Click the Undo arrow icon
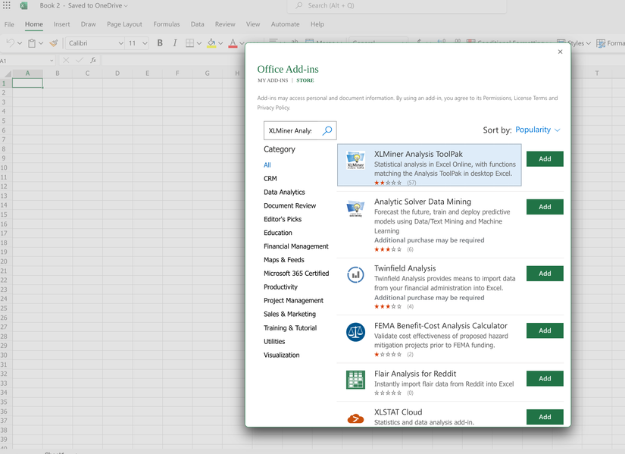The image size is (625, 454). coord(11,42)
